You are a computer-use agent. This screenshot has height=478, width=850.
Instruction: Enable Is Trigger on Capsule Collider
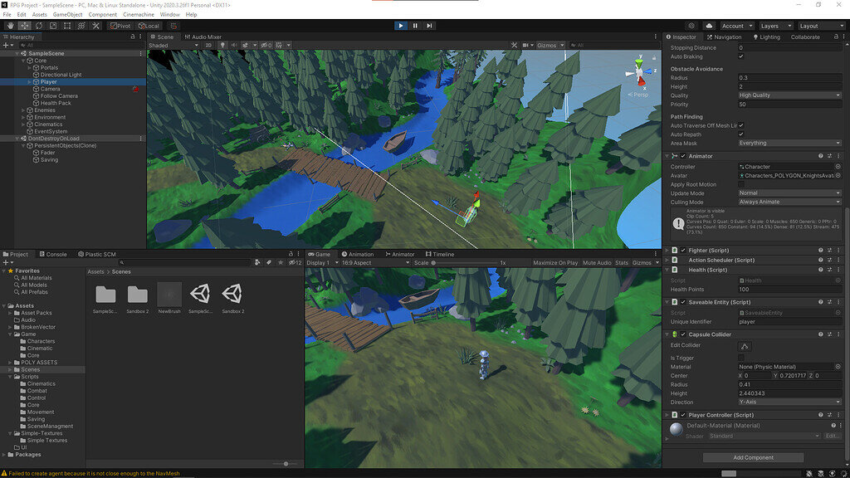(x=741, y=358)
